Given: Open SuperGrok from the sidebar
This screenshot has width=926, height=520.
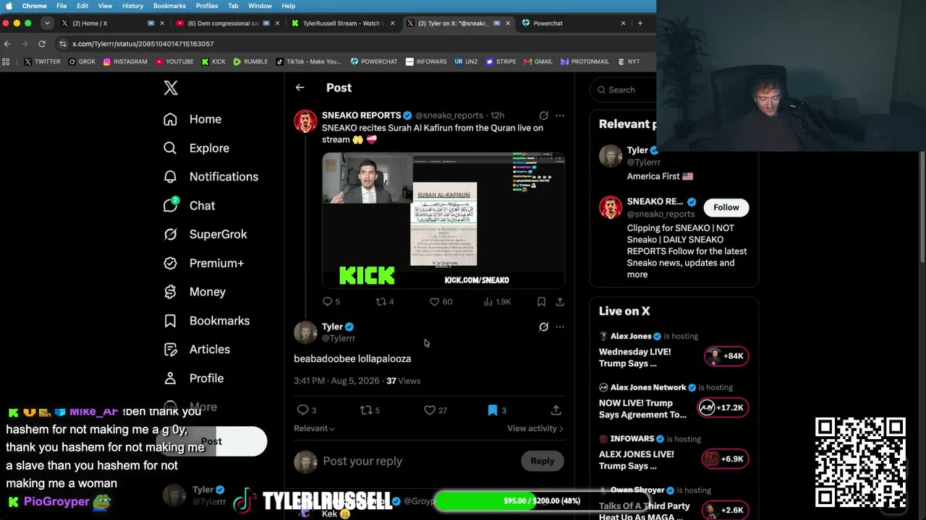Looking at the screenshot, I should click(205, 234).
